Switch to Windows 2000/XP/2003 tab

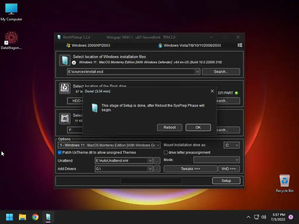click(x=88, y=45)
